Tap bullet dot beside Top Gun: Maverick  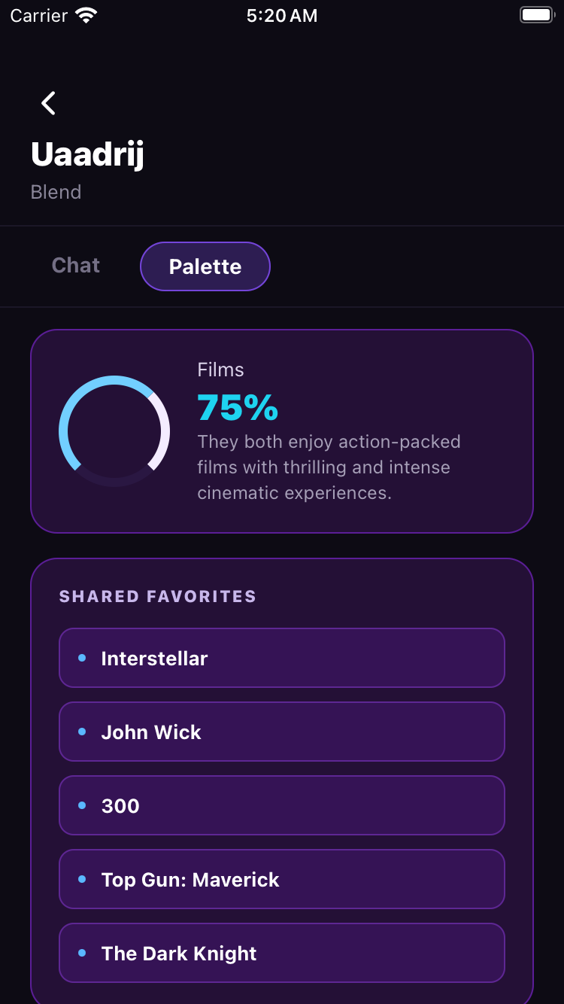click(x=82, y=879)
